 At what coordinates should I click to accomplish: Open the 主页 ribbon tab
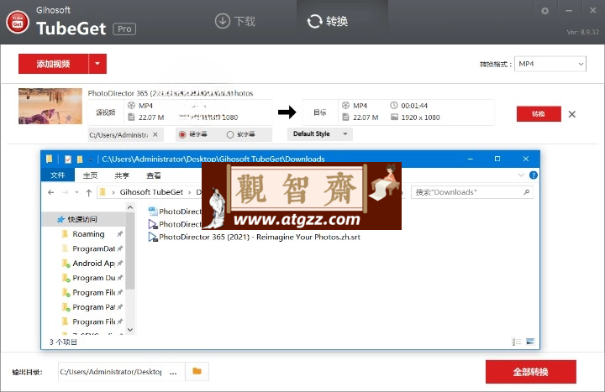pos(90,175)
